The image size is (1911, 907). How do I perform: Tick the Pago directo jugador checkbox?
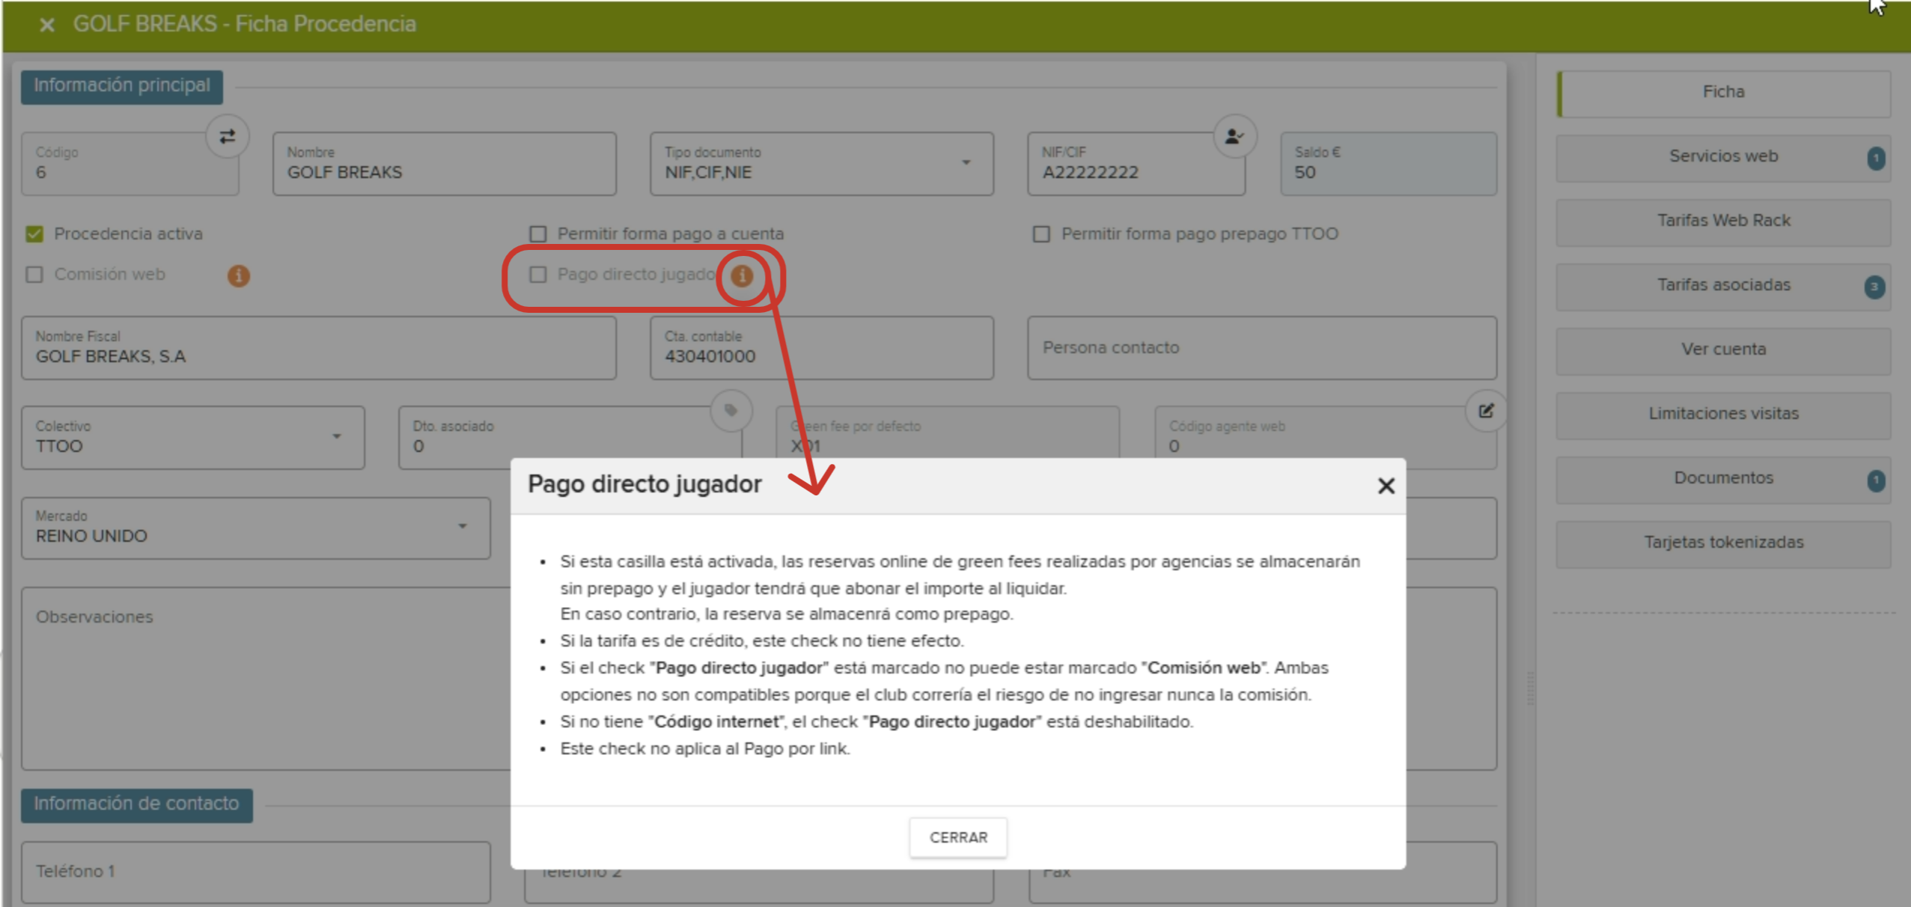pyautogui.click(x=537, y=275)
